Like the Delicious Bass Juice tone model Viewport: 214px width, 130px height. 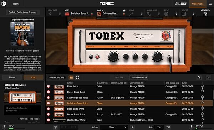[202, 102]
